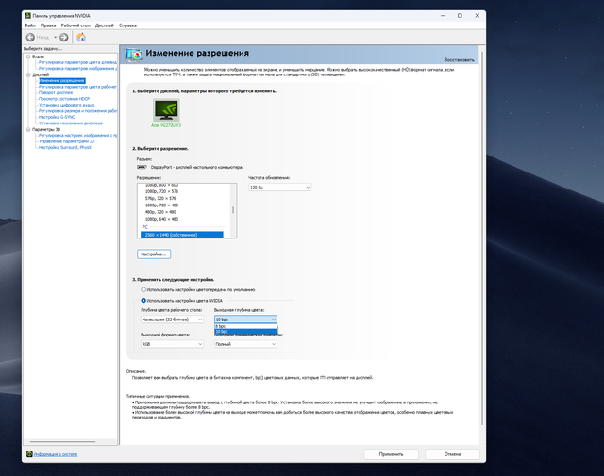This screenshot has height=476, width=604.
Task: Click the NVIDIA title bar icon
Action: (27, 16)
